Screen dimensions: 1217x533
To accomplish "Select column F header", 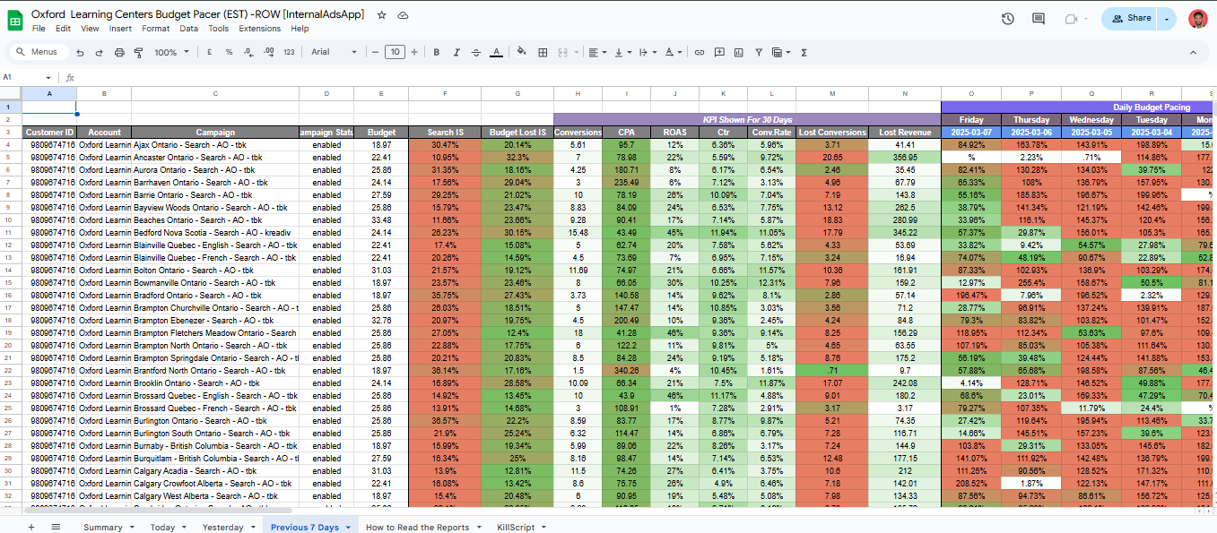I will click(x=445, y=93).
